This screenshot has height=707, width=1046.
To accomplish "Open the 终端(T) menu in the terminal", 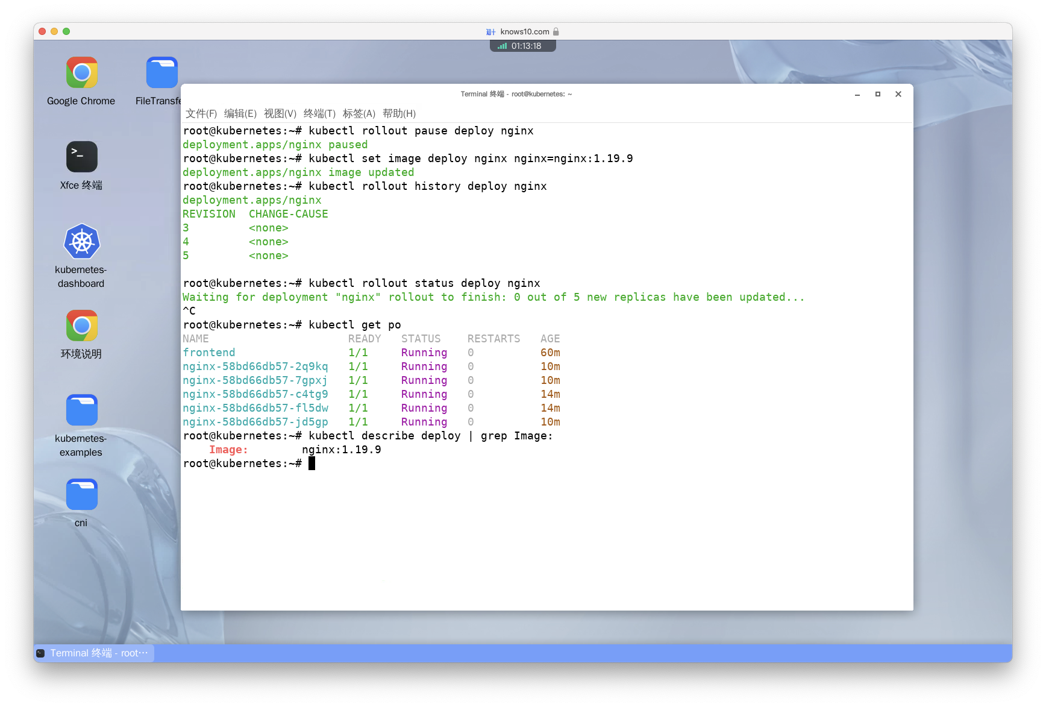I will [x=319, y=113].
